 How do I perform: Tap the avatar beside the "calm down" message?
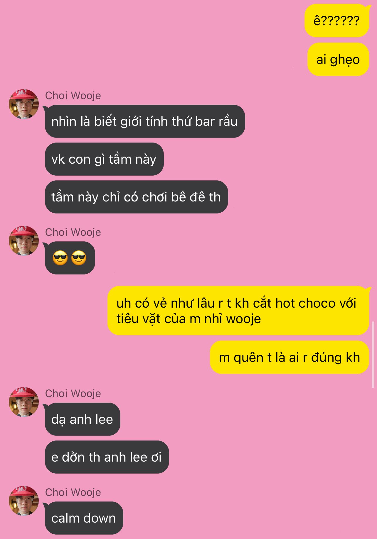click(24, 501)
